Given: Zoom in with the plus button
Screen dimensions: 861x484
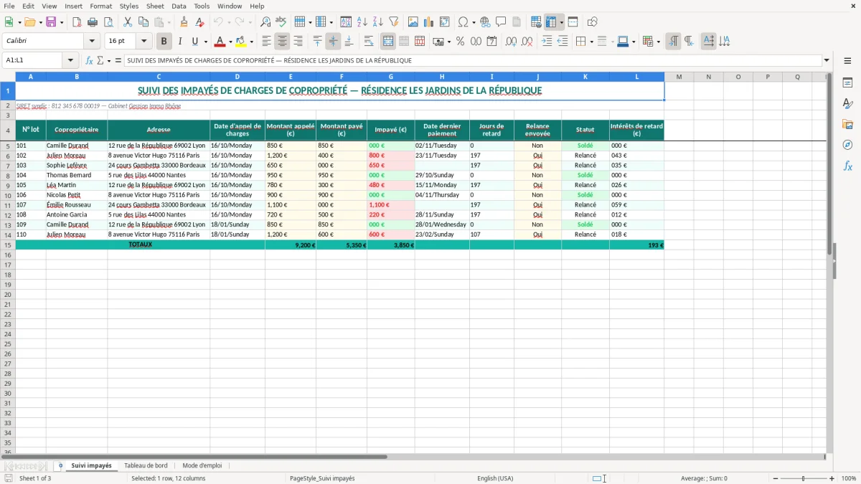Looking at the screenshot, I should pyautogui.click(x=832, y=478).
